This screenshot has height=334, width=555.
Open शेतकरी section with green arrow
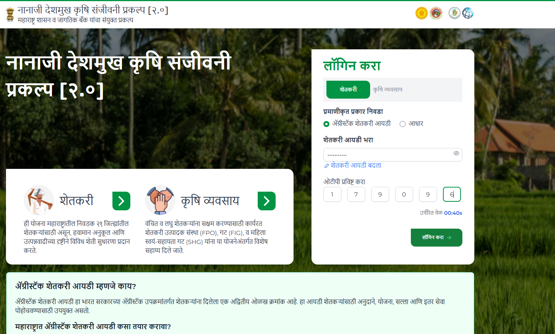pos(121,201)
